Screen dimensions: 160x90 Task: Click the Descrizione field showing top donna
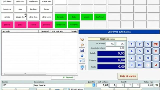tap(59, 85)
